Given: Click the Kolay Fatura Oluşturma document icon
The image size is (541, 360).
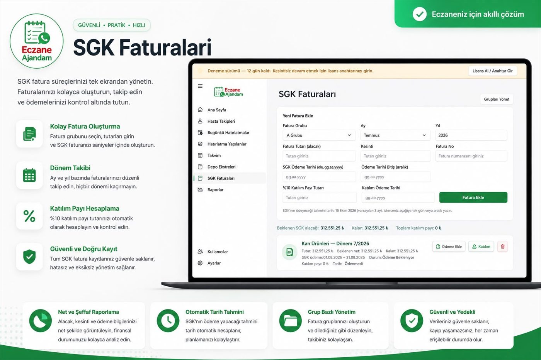Looking at the screenshot, I should pyautogui.click(x=29, y=134).
